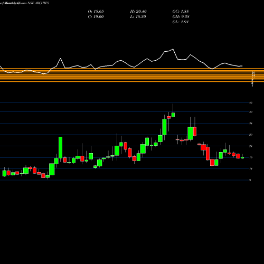Select the low value 'L: 18.30'
Screen dimensions: 264x264
(x=138, y=17)
